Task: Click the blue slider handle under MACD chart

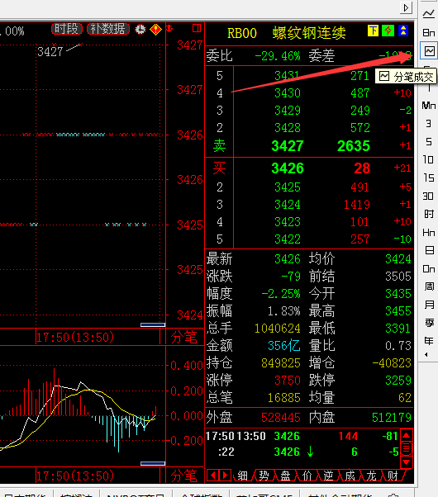Action: coord(153,463)
